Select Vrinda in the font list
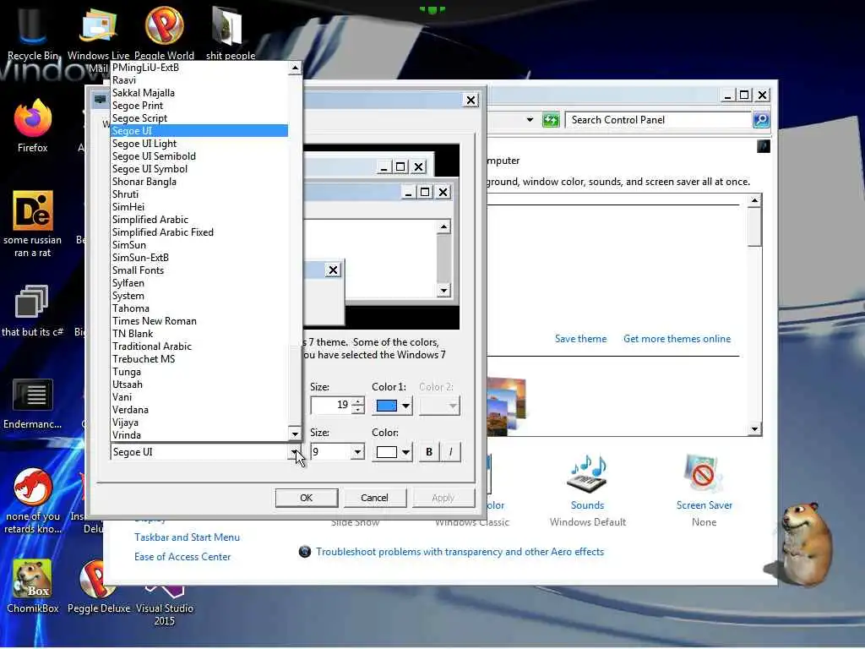 pos(199,435)
